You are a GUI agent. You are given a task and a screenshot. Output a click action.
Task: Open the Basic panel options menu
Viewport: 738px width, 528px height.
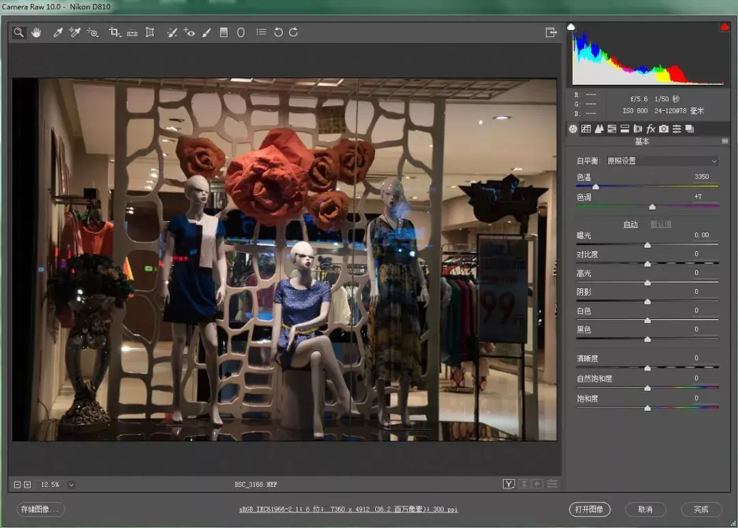[x=725, y=141]
